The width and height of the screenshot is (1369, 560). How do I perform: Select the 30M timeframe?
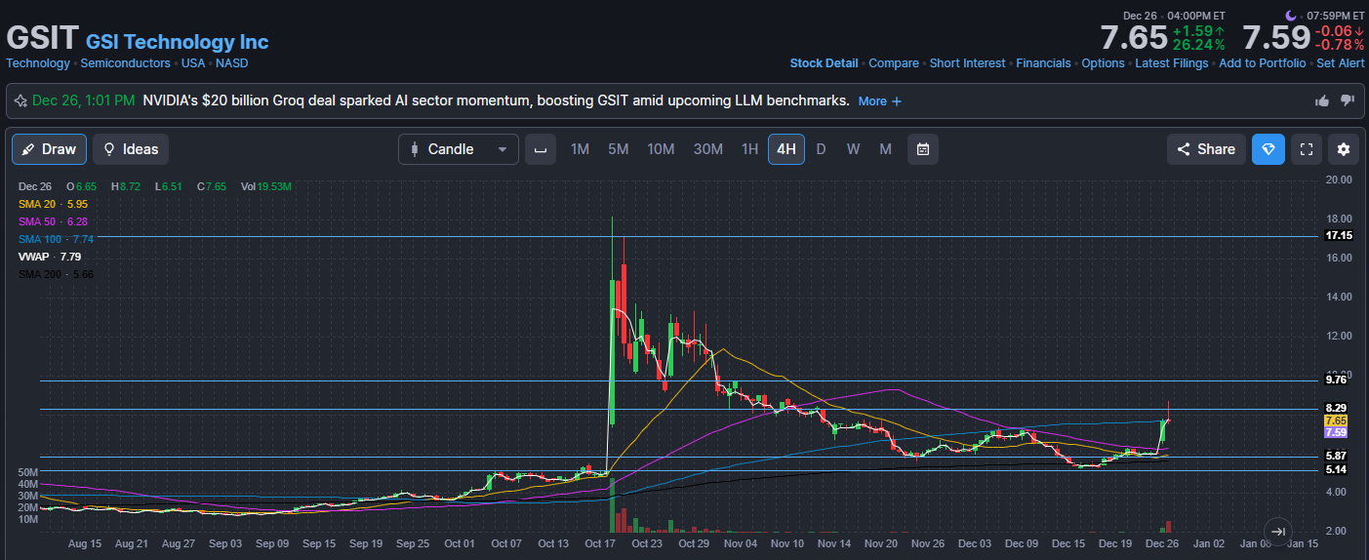point(707,149)
